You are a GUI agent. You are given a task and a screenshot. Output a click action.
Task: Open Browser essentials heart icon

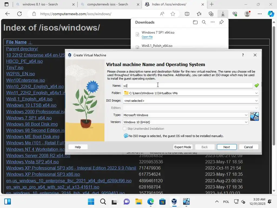(235, 14)
